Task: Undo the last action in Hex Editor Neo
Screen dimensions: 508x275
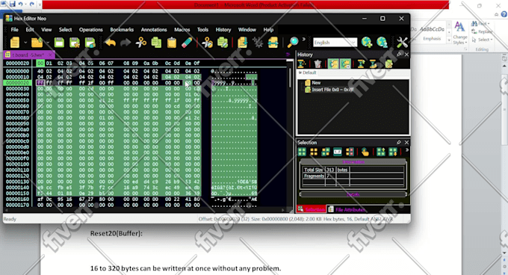Action: (x=110, y=43)
